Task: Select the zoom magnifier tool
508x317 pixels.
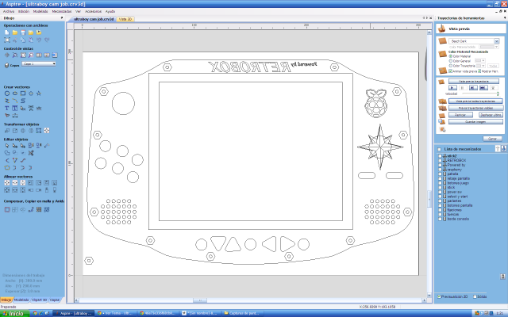Action: (15, 55)
